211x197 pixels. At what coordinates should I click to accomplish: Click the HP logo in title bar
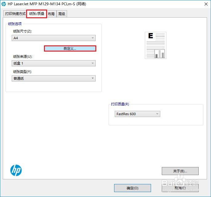(4, 4)
